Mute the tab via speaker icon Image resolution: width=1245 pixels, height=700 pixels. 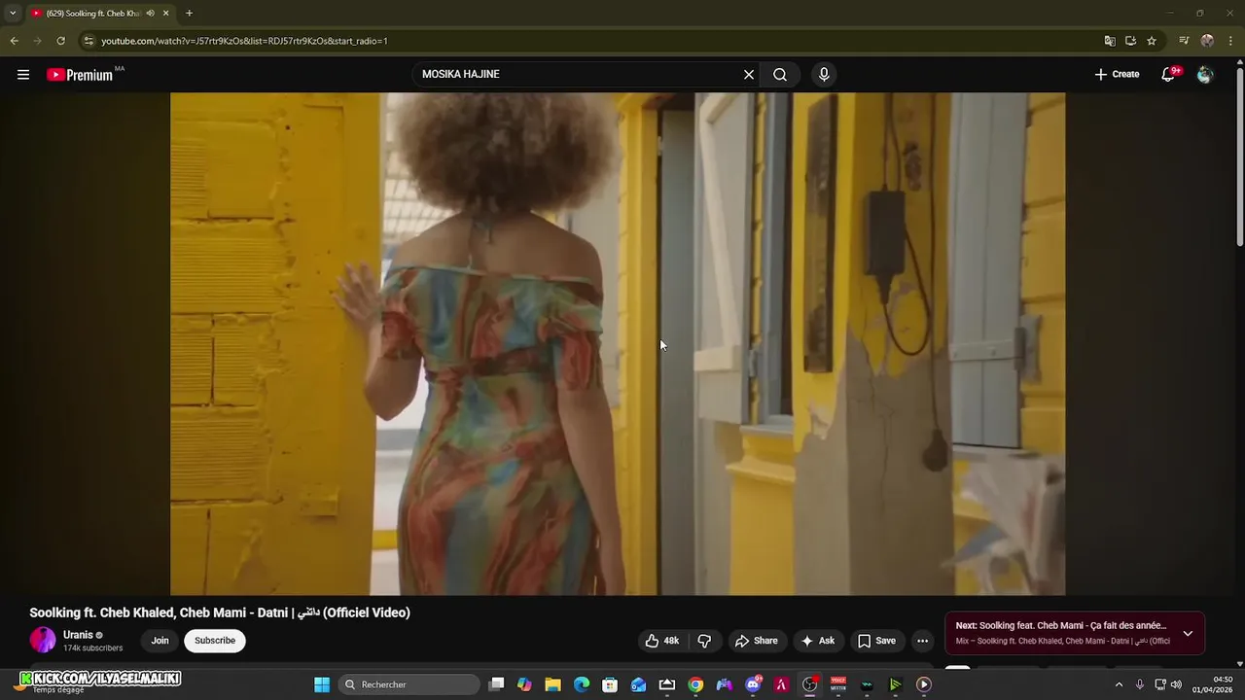click(150, 14)
